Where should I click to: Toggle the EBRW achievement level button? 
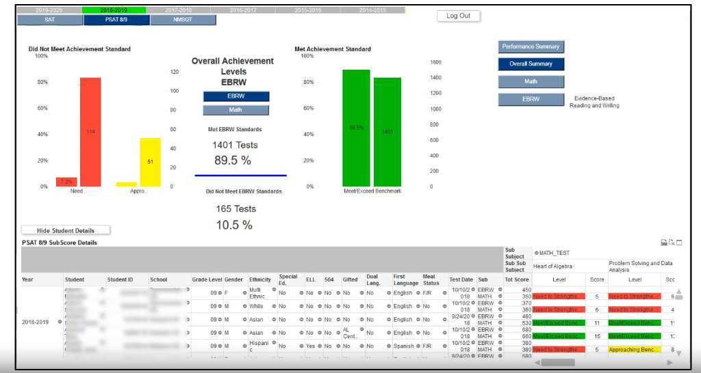coord(236,96)
